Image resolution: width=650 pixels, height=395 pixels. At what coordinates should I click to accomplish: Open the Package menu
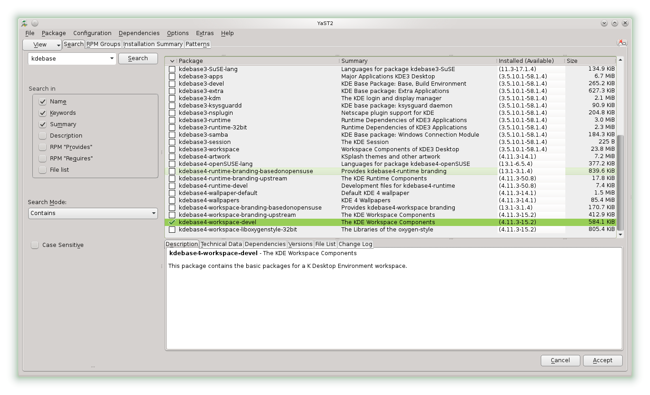click(54, 33)
